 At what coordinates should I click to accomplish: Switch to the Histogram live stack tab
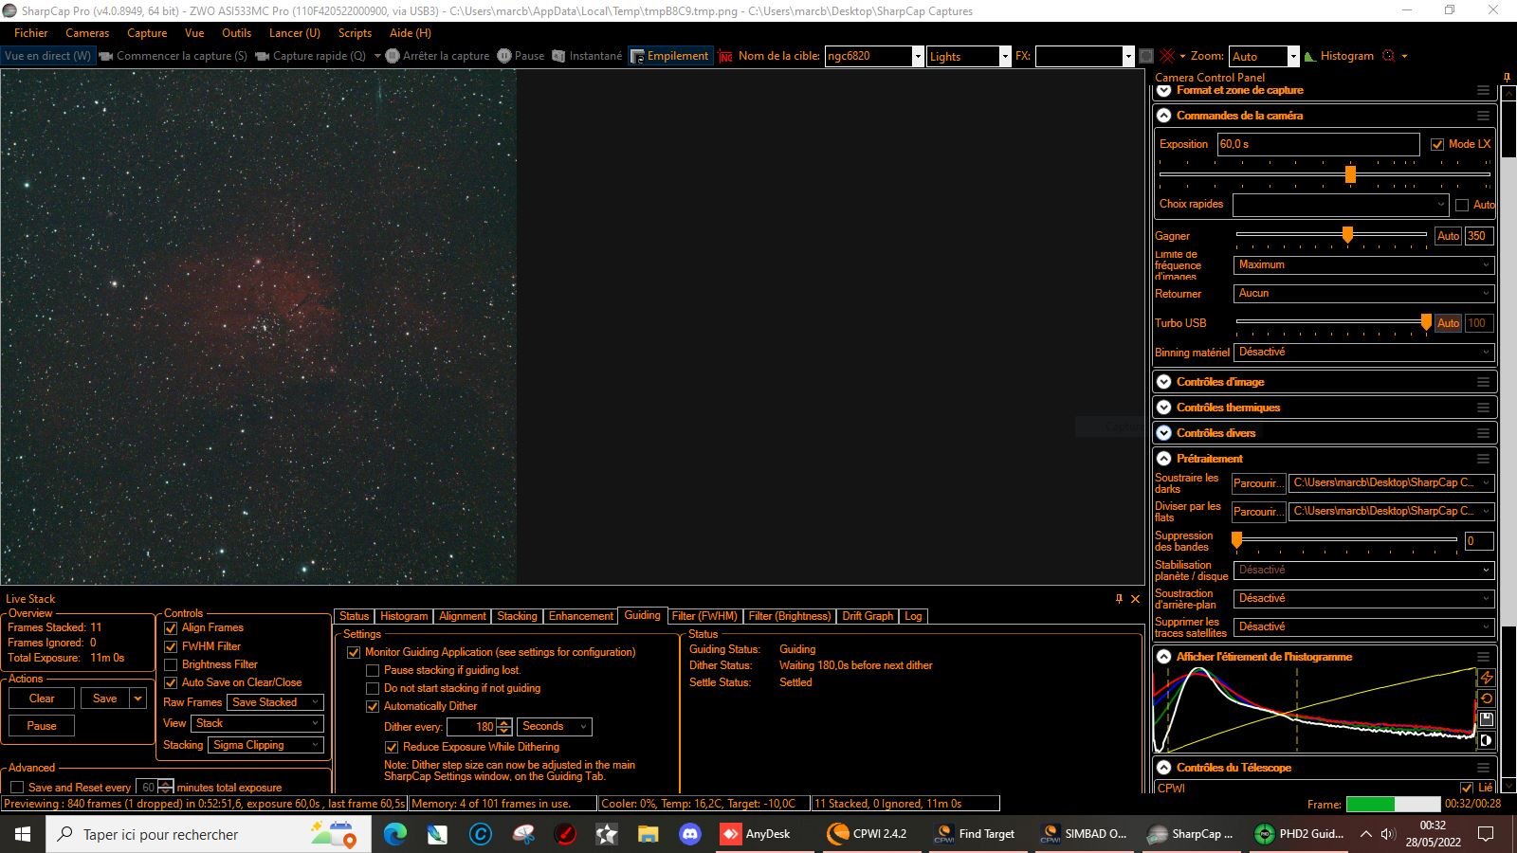pyautogui.click(x=404, y=616)
